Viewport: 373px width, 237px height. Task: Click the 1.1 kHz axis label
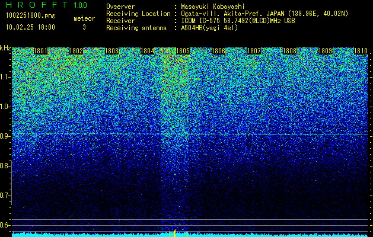[5, 77]
